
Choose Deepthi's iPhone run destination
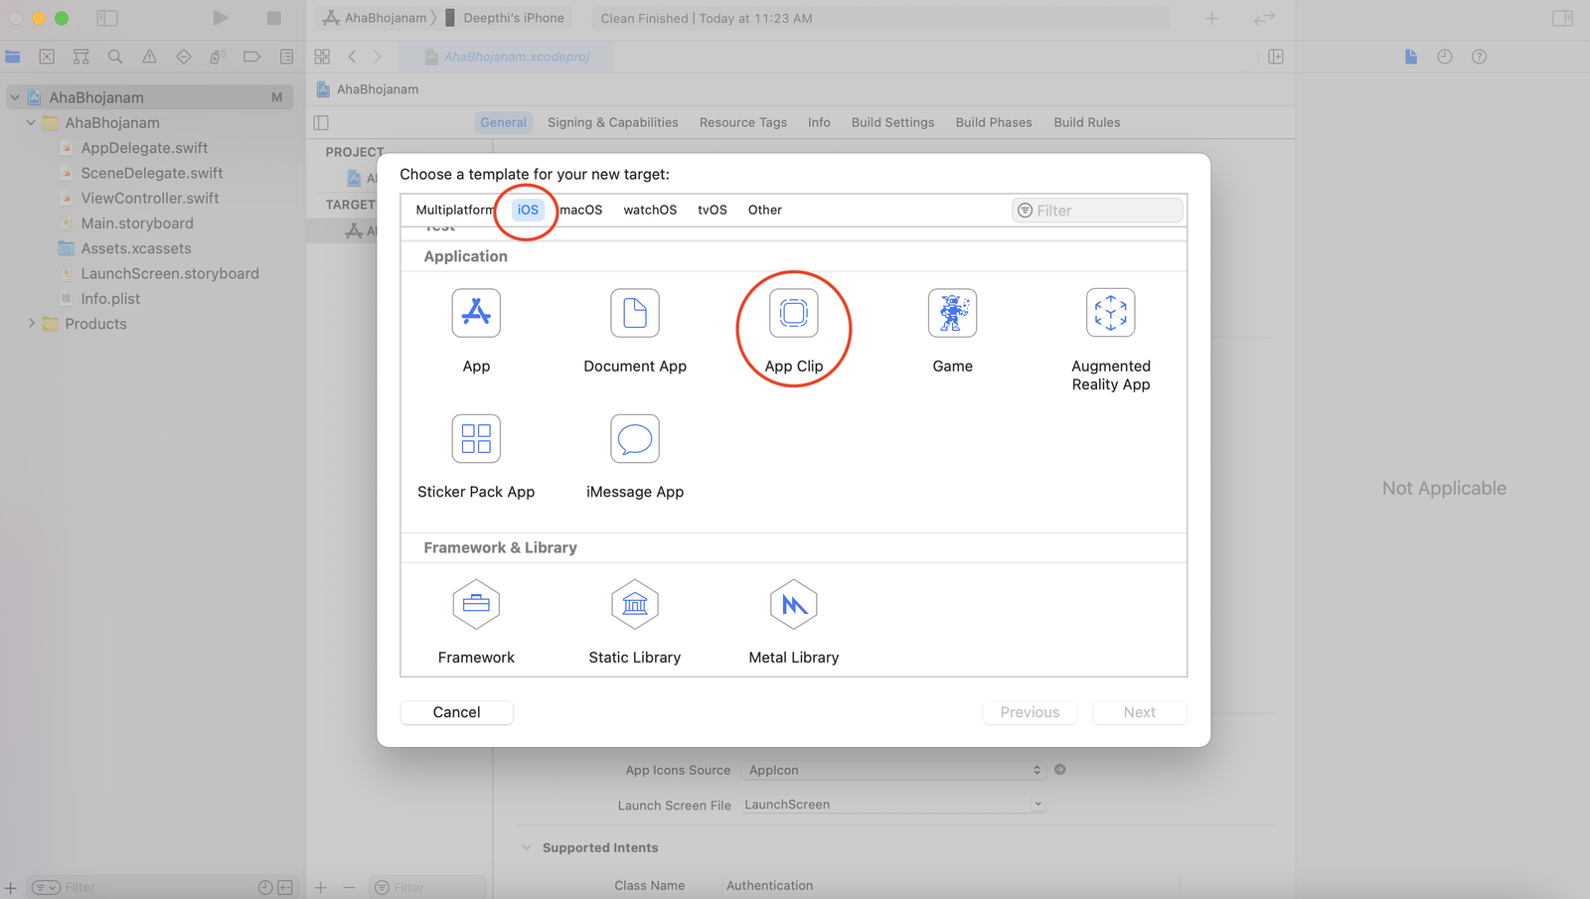pyautogui.click(x=505, y=18)
